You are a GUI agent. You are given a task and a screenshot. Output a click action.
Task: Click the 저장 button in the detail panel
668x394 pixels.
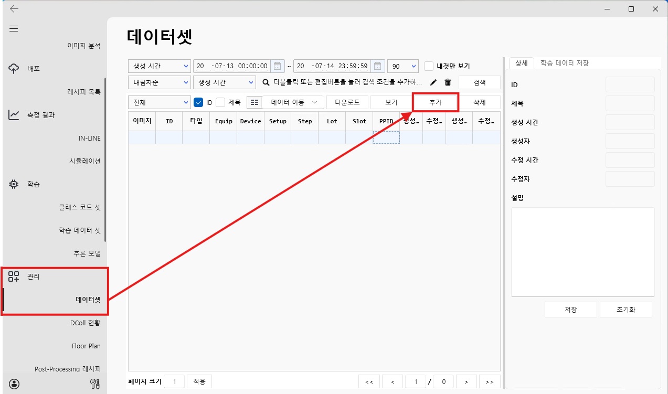[x=570, y=309]
